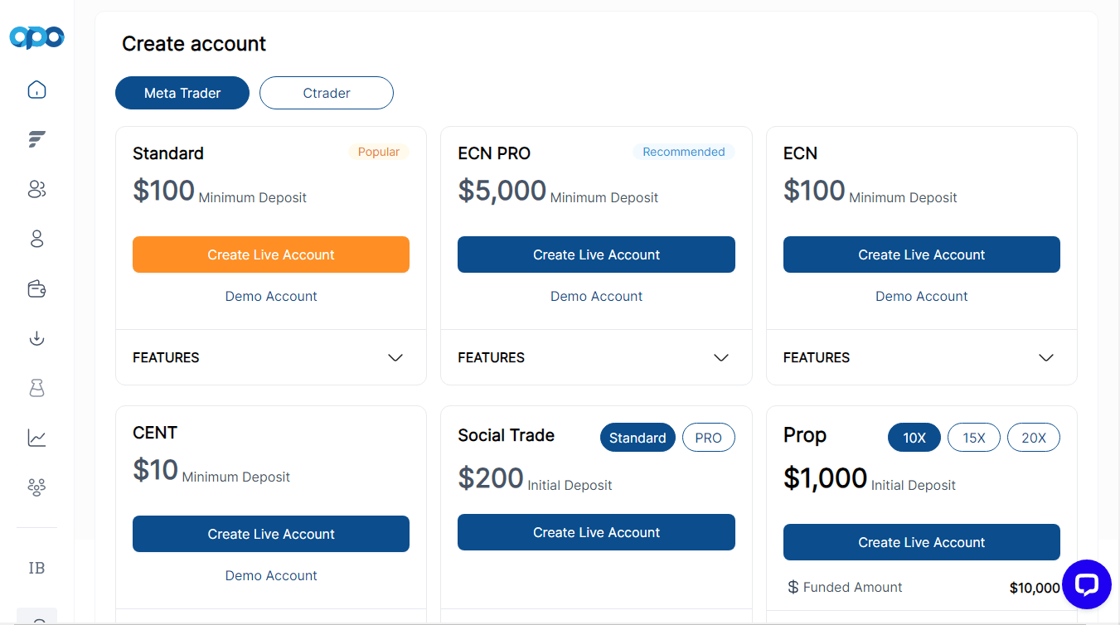This screenshot has width=1120, height=625.
Task: Expand FEATURES on the ECN card
Action: pos(922,357)
